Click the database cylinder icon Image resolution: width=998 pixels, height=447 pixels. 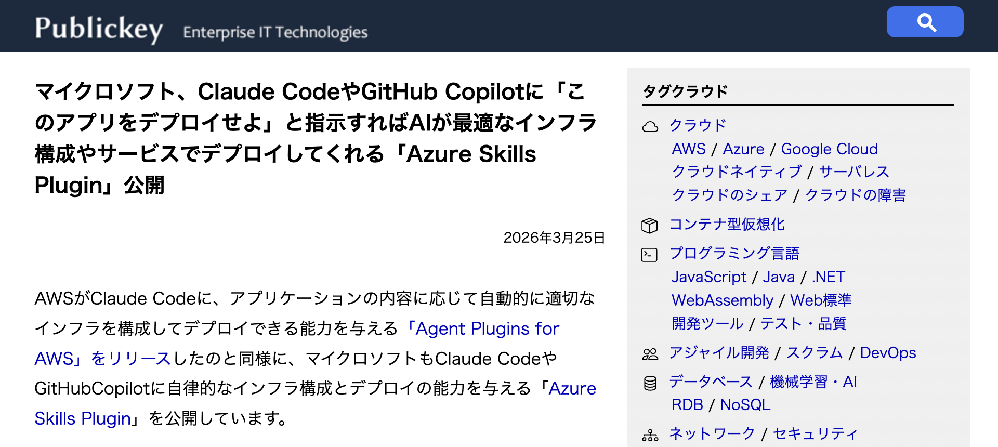650,384
